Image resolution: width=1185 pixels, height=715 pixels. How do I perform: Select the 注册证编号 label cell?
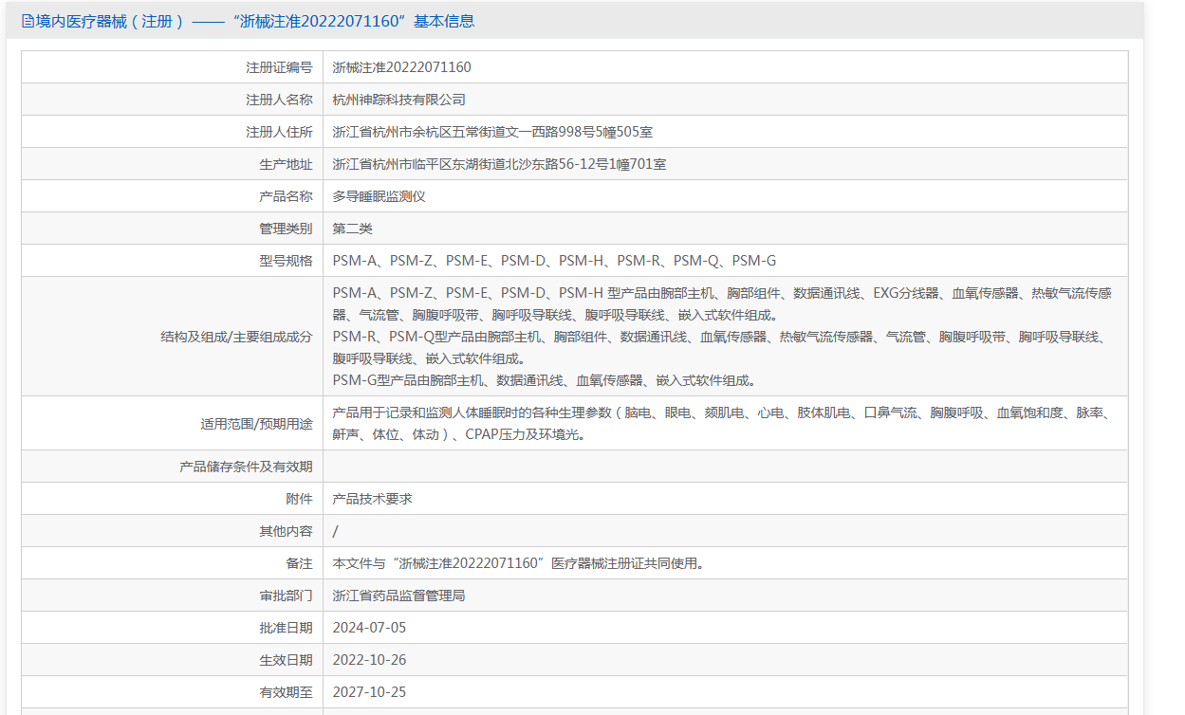coord(173,67)
